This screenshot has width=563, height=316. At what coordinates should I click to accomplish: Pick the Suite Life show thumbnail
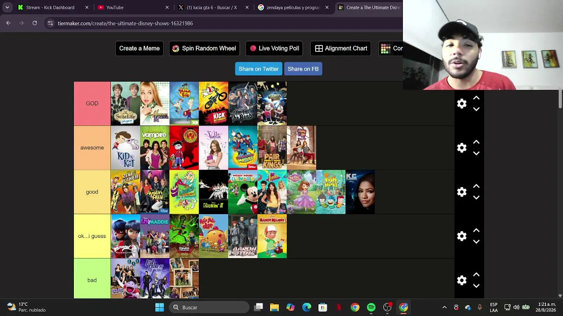pos(125,104)
